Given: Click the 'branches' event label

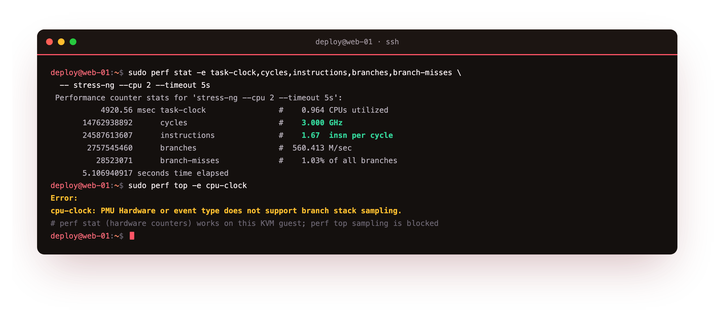Looking at the screenshot, I should pos(178,148).
